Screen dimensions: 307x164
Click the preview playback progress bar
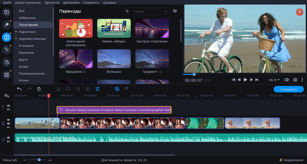(245, 74)
